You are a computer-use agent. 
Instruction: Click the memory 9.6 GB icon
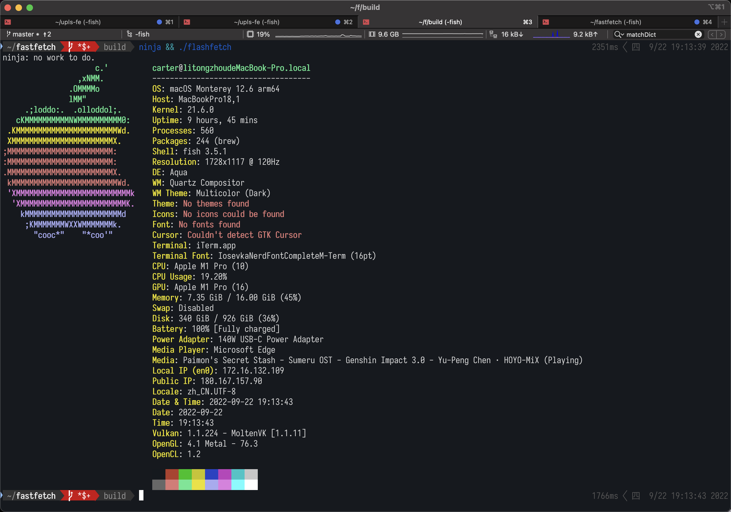372,34
